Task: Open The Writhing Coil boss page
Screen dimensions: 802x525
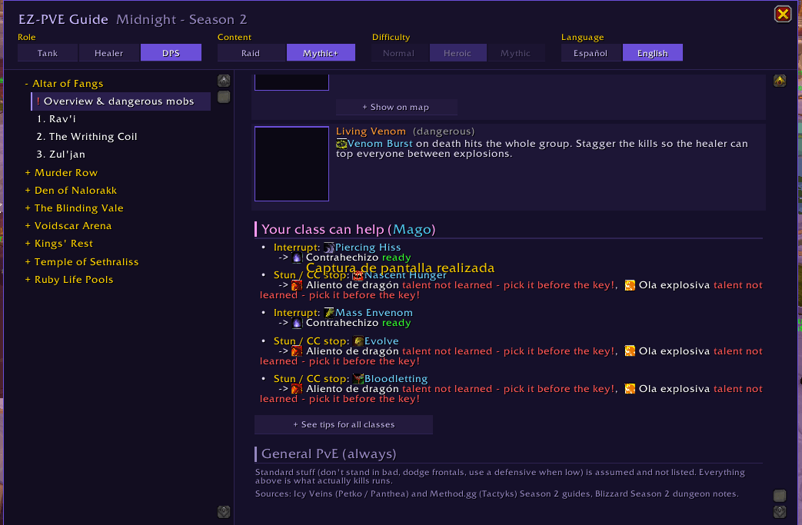Action: click(87, 137)
